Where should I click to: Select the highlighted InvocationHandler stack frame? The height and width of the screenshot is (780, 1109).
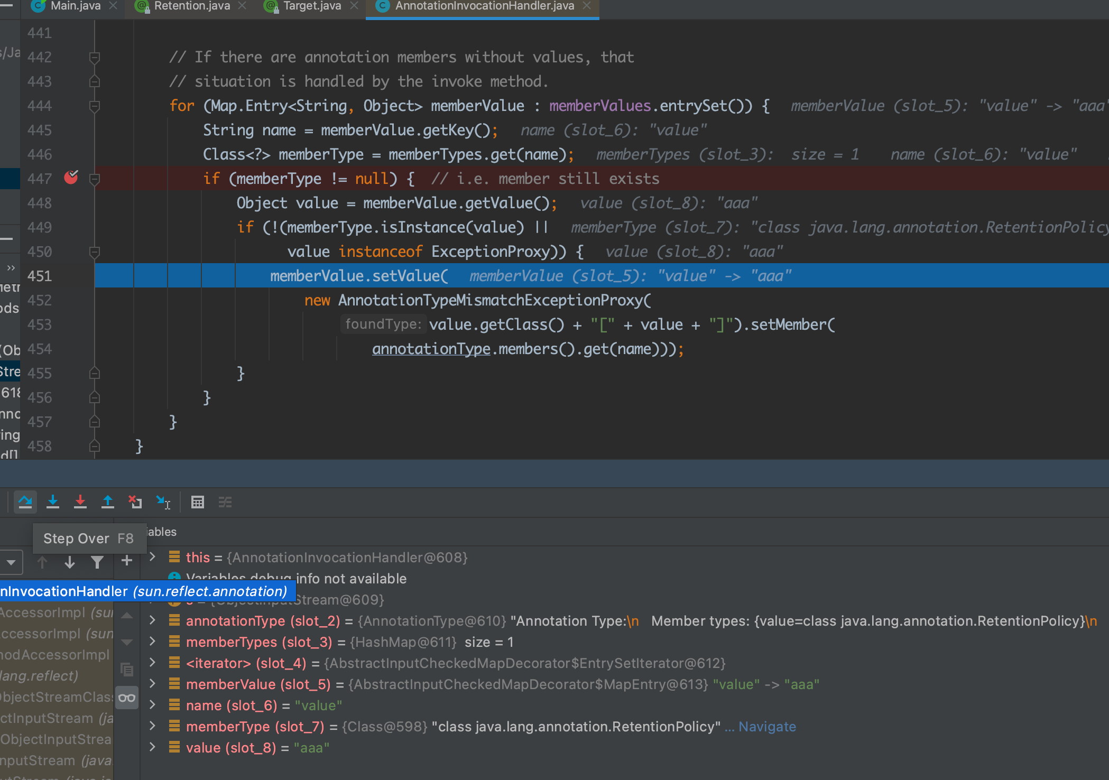click(x=144, y=591)
